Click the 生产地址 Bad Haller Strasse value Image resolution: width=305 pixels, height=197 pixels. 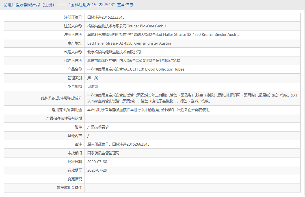[129, 43]
